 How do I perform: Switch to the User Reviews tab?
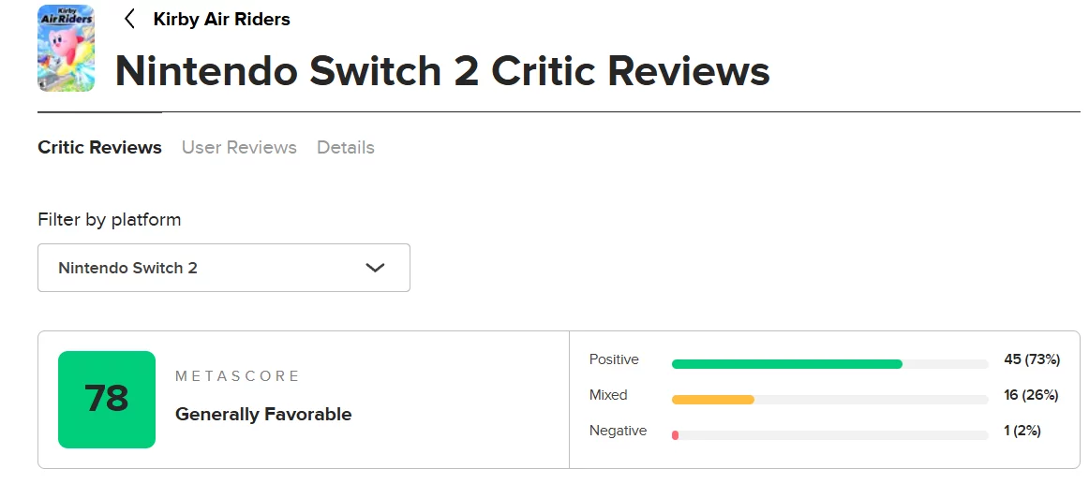click(239, 147)
